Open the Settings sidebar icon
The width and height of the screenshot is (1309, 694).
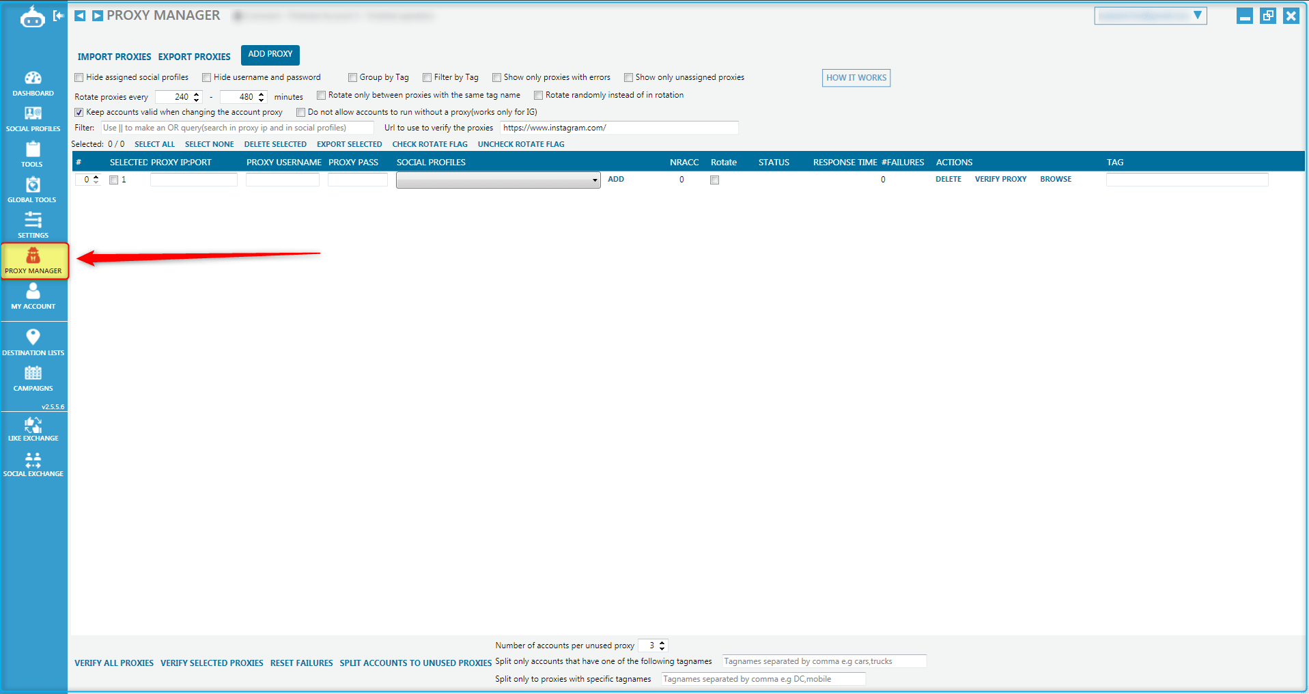pyautogui.click(x=33, y=225)
